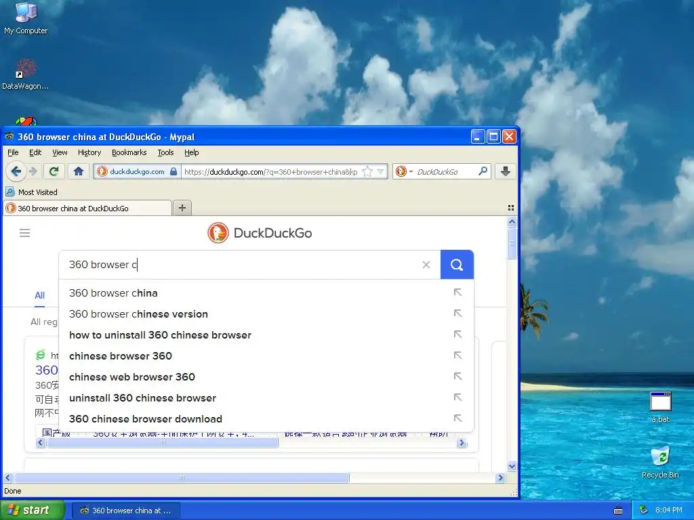Screen dimensions: 694x520
Task: Clear the search query with X
Action: (426, 265)
